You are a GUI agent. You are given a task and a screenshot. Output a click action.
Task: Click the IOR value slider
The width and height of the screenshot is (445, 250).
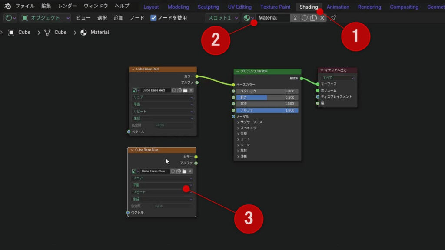(x=267, y=104)
